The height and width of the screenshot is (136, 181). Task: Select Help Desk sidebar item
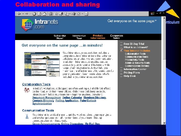130,76
